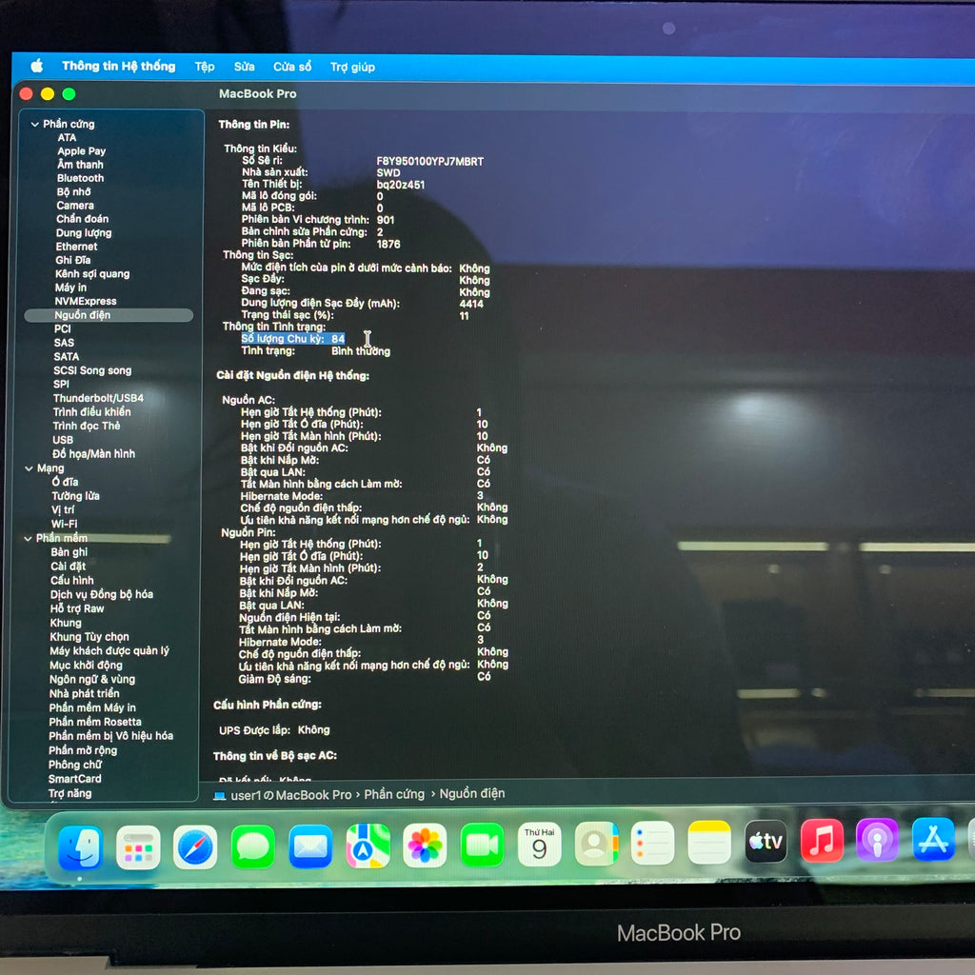Select Thunderbolt/USB4 in the sidebar
Viewport: 975px width, 975px height.
coord(98,398)
